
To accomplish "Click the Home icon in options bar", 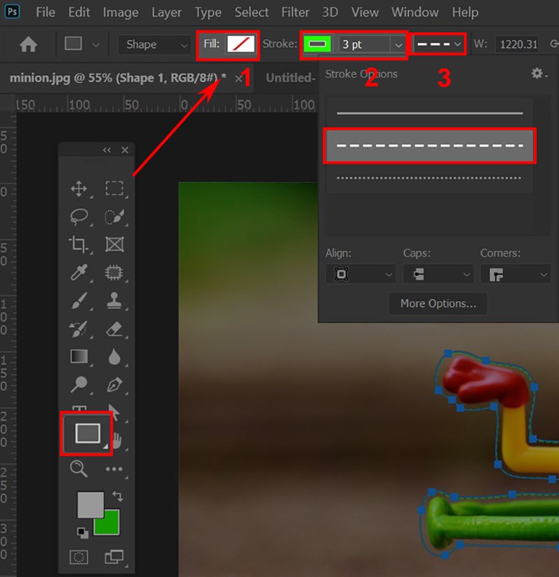I will pyautogui.click(x=29, y=45).
